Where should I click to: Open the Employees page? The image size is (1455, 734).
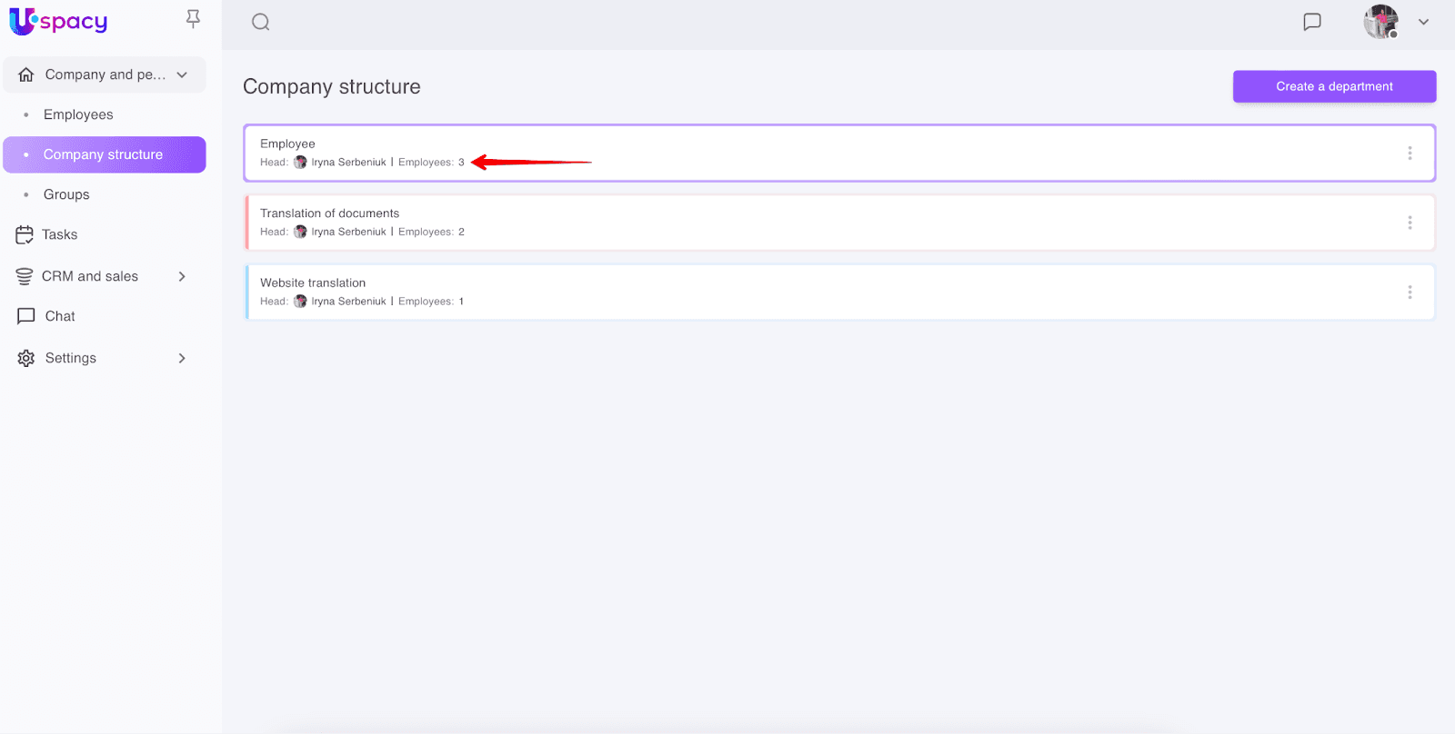(x=78, y=114)
